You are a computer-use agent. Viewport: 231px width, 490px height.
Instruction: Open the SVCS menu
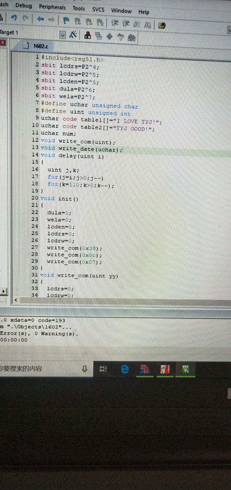[98, 9]
